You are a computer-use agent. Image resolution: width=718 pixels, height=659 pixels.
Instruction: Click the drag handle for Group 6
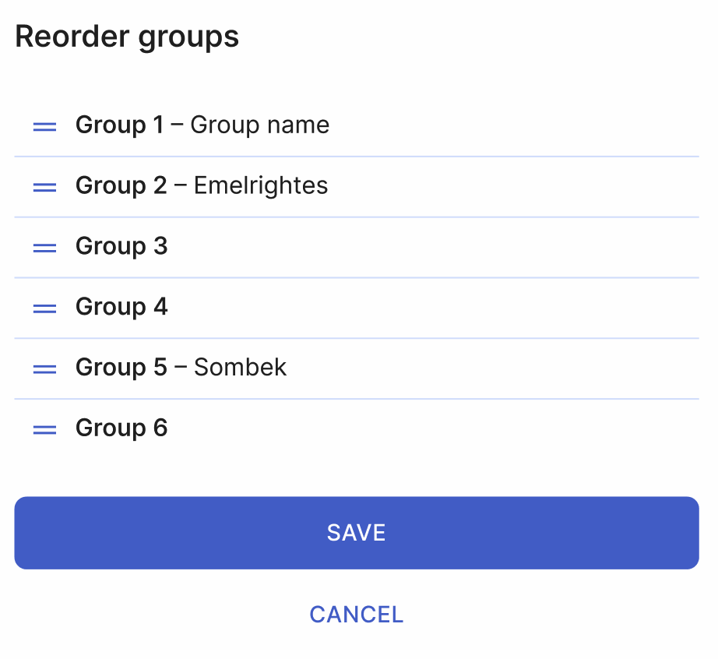(44, 428)
